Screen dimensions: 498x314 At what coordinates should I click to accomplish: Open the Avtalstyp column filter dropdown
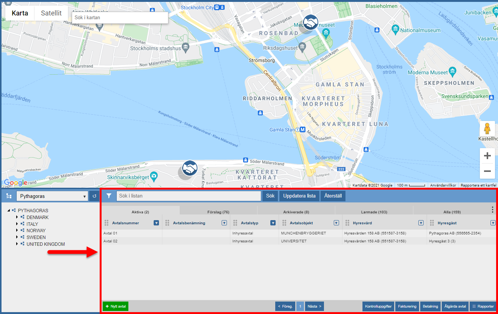pos(273,223)
